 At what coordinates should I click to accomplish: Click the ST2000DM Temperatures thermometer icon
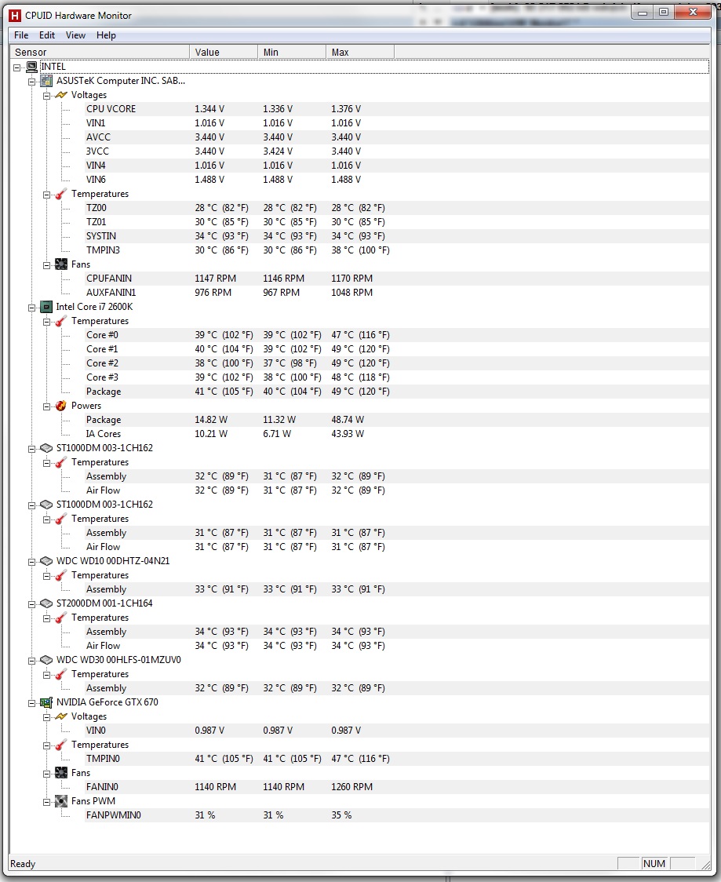click(60, 618)
